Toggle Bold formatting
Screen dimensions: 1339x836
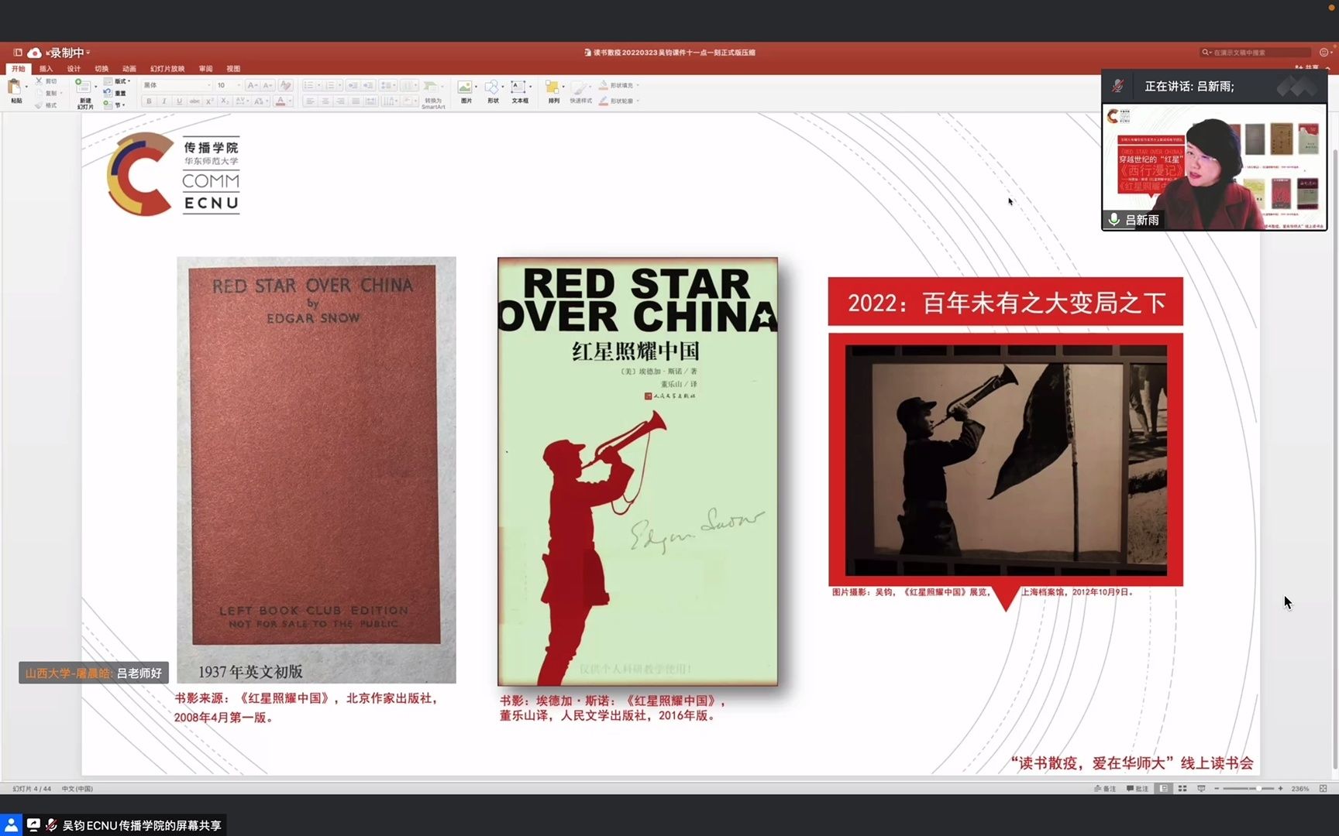(x=149, y=101)
